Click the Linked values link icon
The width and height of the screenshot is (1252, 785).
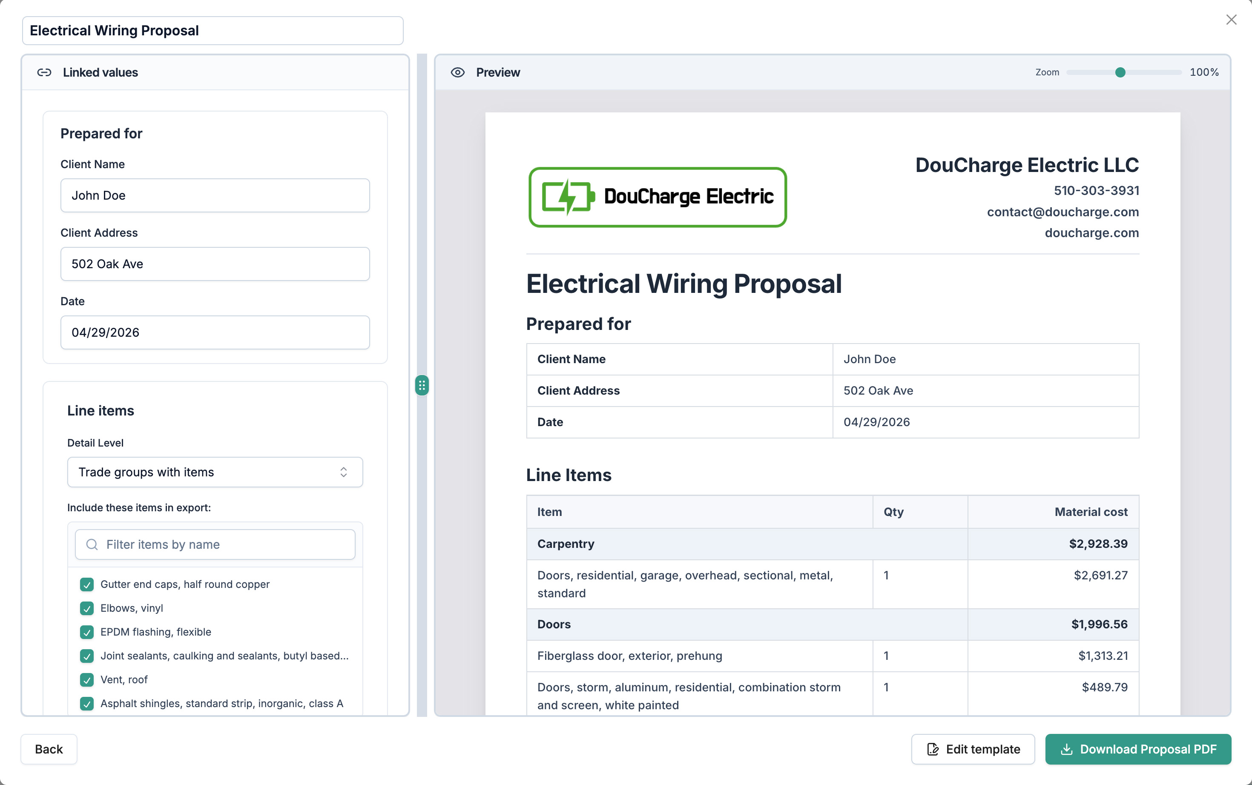(x=44, y=73)
